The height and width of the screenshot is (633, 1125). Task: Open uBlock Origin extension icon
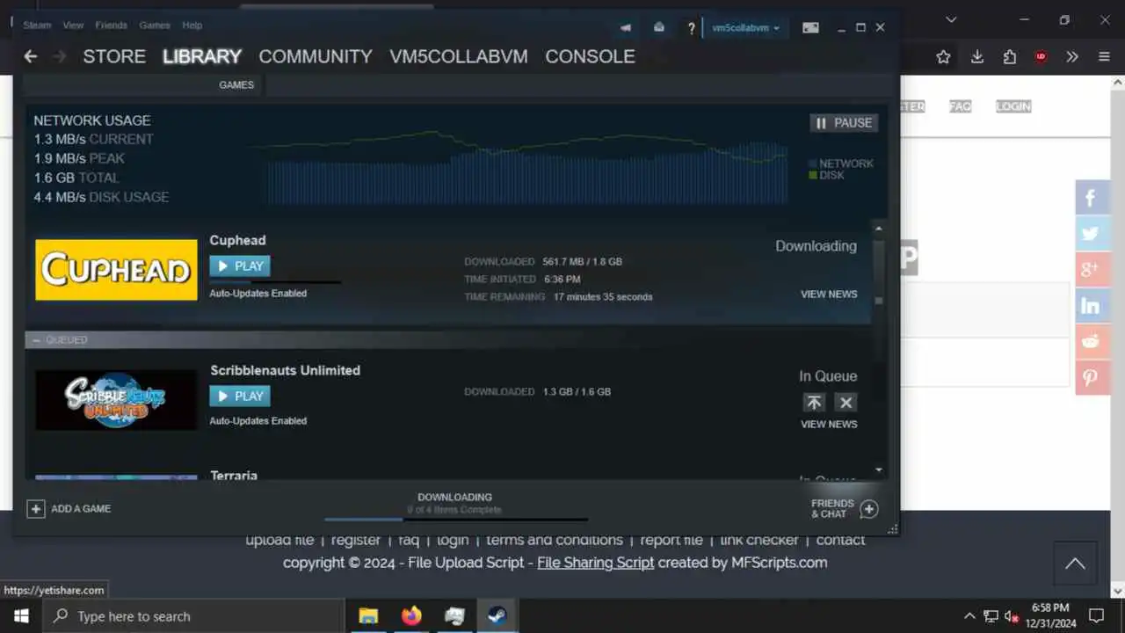click(1041, 57)
